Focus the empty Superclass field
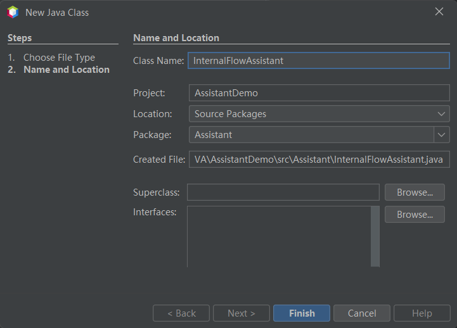The width and height of the screenshot is (457, 328). pos(283,192)
